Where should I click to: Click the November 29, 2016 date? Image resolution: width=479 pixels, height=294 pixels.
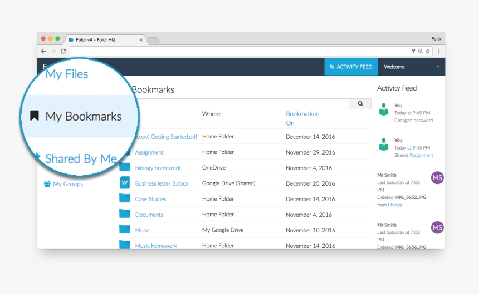310,152
